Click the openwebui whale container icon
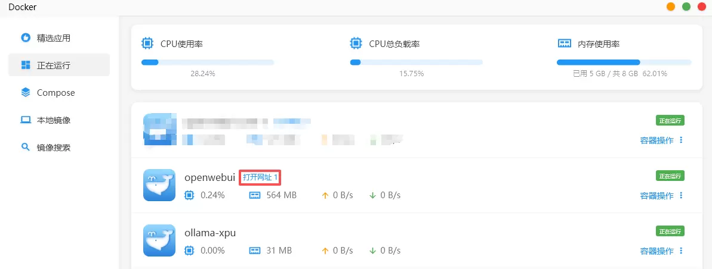 159,185
